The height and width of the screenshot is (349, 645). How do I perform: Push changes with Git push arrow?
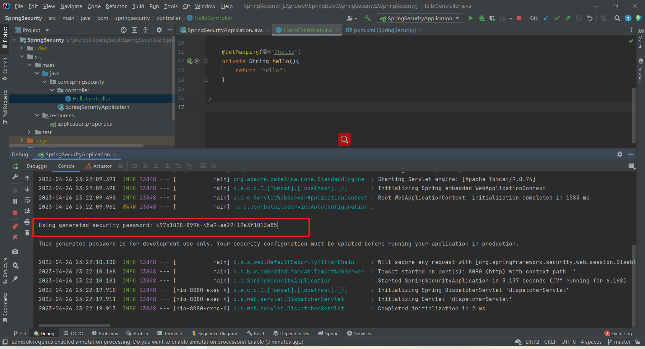pos(568,18)
